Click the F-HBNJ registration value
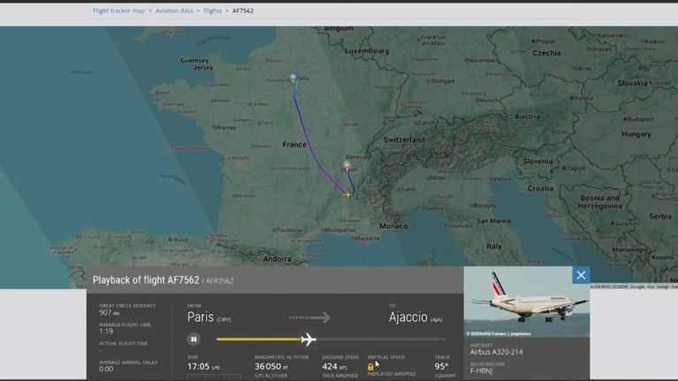The image size is (678, 381). click(x=481, y=371)
